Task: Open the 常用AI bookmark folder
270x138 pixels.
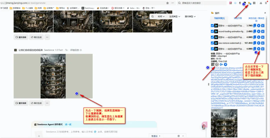Action: (x=60, y=8)
